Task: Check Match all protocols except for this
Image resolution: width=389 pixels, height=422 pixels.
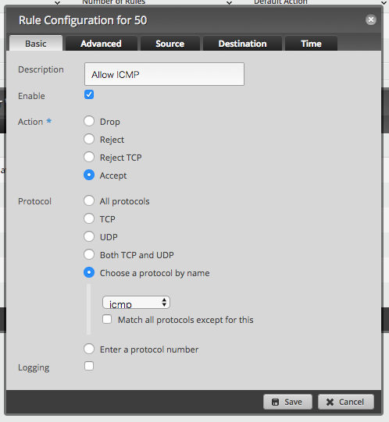Action: pyautogui.click(x=107, y=320)
